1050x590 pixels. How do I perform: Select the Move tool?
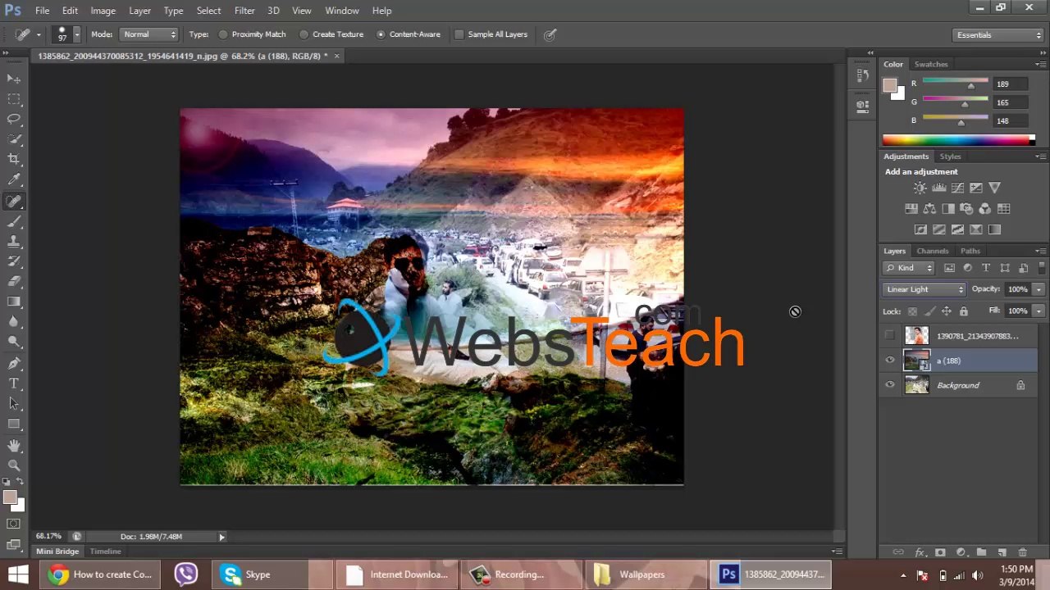[x=14, y=79]
